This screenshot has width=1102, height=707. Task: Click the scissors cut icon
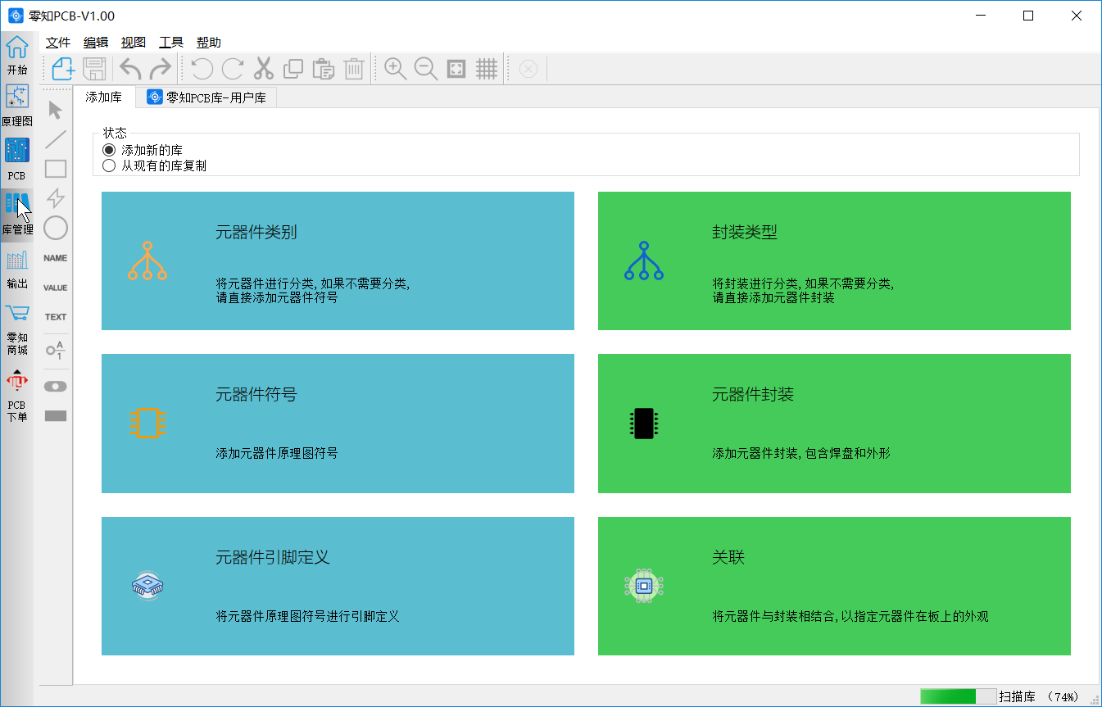point(263,69)
